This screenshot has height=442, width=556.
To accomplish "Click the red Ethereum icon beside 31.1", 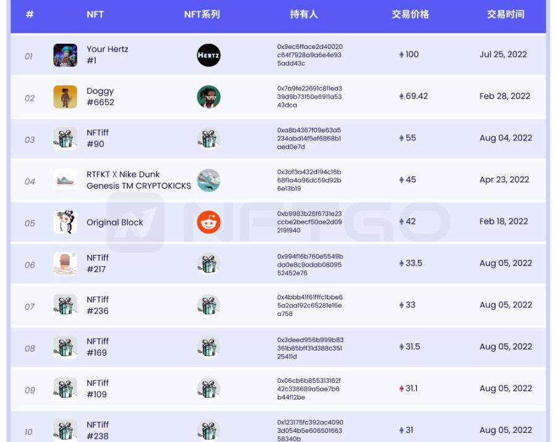I will 402,388.
